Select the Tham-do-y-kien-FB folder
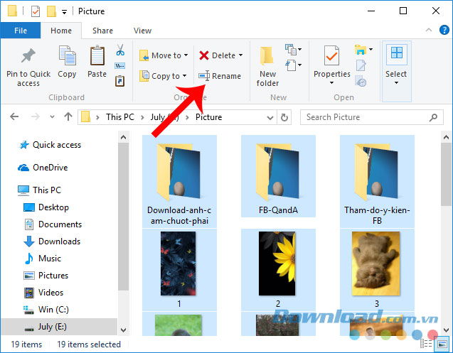 [x=377, y=181]
